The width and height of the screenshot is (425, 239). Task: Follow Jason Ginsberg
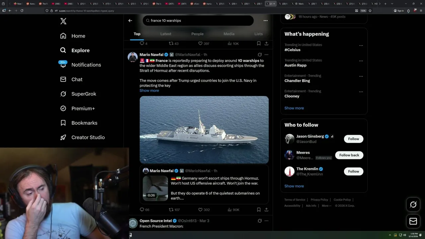click(353, 139)
